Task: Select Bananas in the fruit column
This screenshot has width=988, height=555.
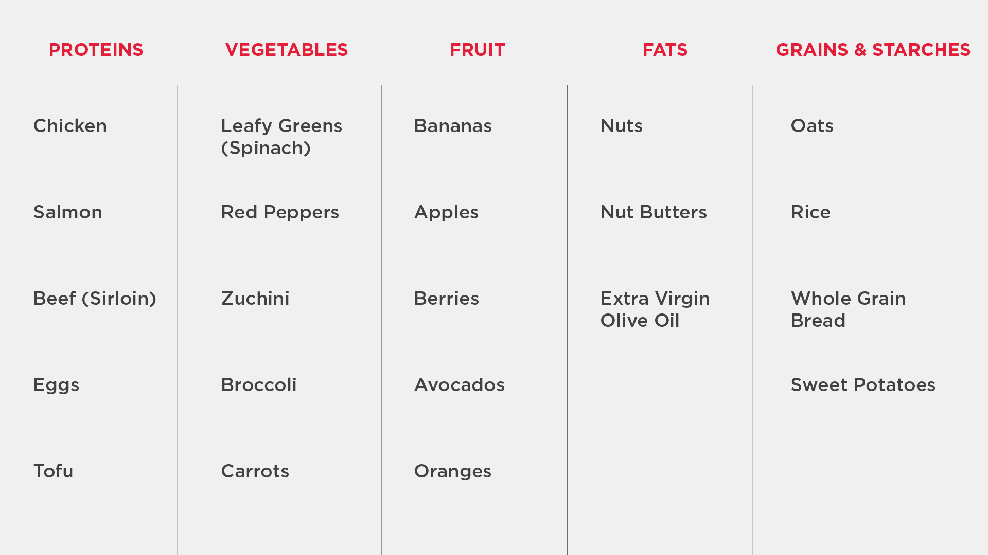Action: (453, 126)
